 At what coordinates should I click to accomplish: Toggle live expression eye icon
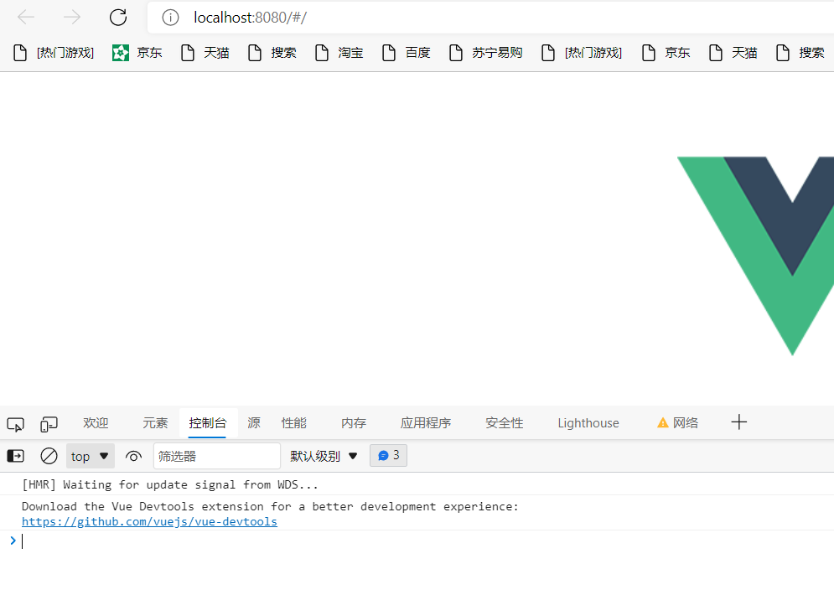click(133, 456)
